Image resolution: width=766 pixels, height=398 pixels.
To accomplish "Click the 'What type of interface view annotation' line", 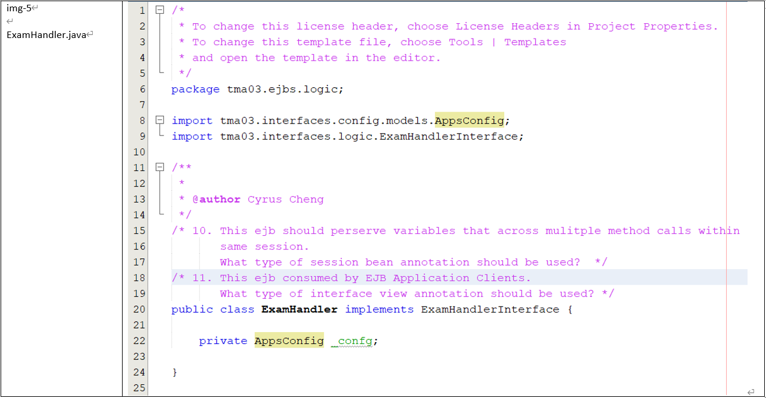I will (x=417, y=294).
